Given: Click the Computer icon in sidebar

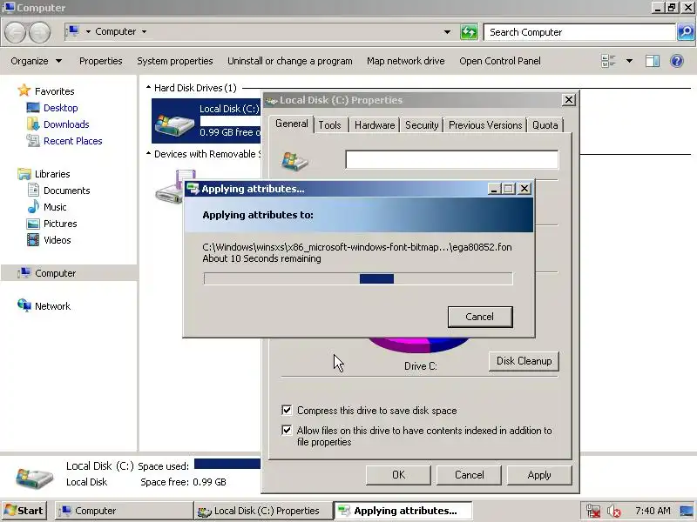Looking at the screenshot, I should tap(24, 273).
